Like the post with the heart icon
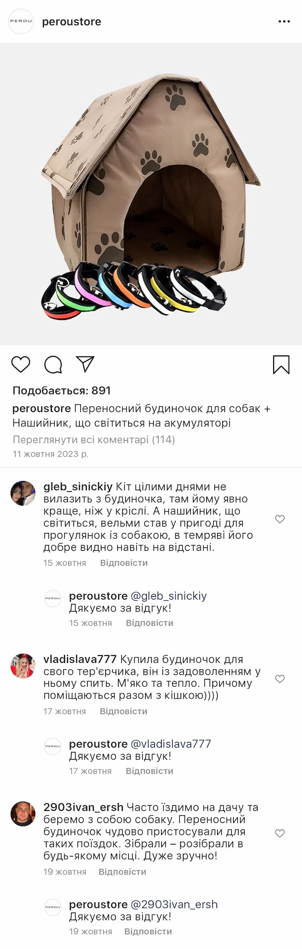Screen dimensions: 302x949 click(x=21, y=364)
